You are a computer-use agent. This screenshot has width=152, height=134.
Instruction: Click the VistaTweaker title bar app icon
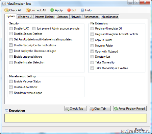pyautogui.click(x=4, y=4)
